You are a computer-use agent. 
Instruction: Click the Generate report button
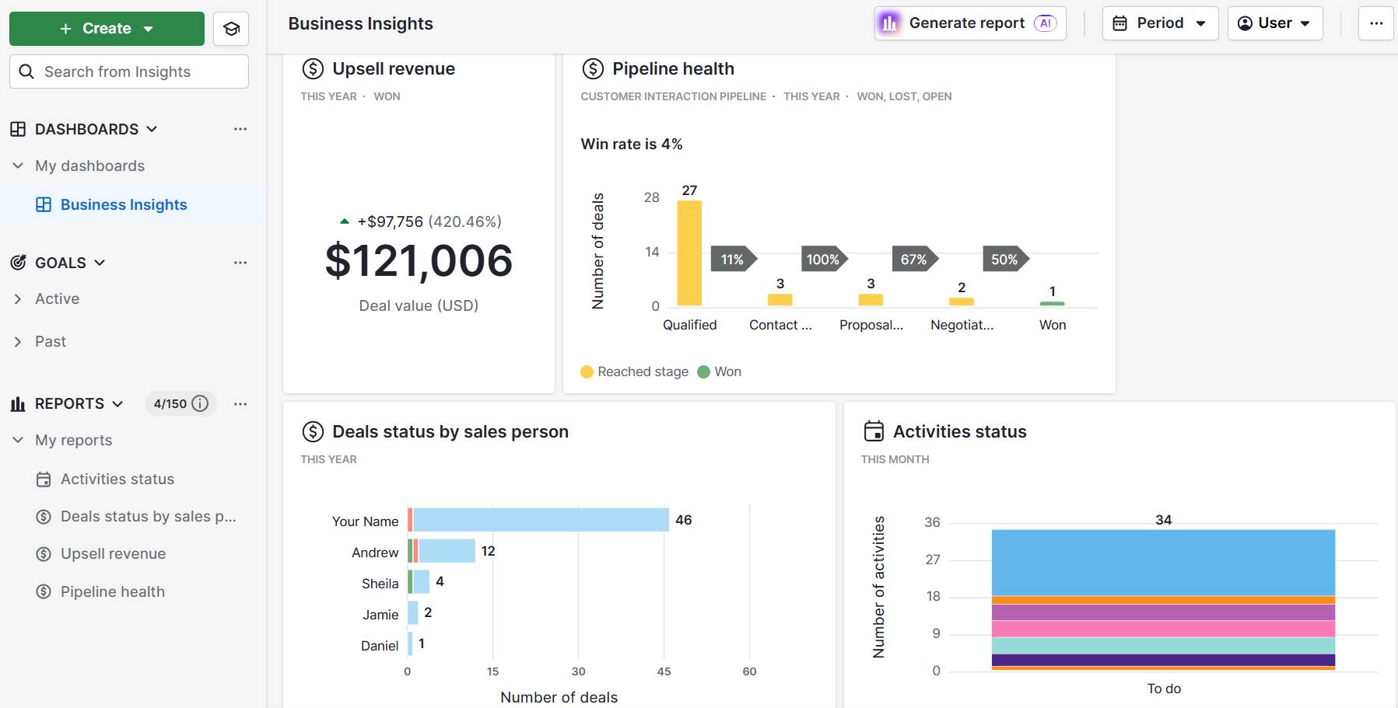point(967,23)
